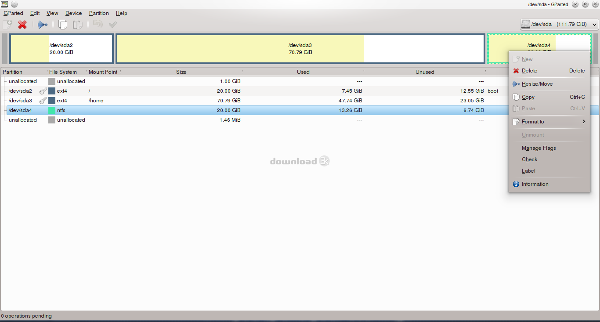Sort by Size column header

tap(181, 72)
